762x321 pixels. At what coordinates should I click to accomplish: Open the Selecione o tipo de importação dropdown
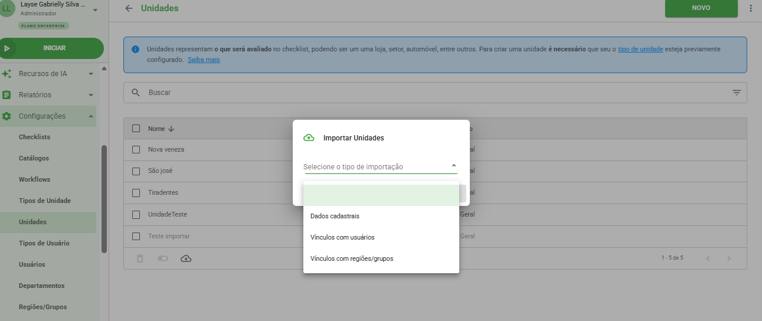(x=380, y=166)
